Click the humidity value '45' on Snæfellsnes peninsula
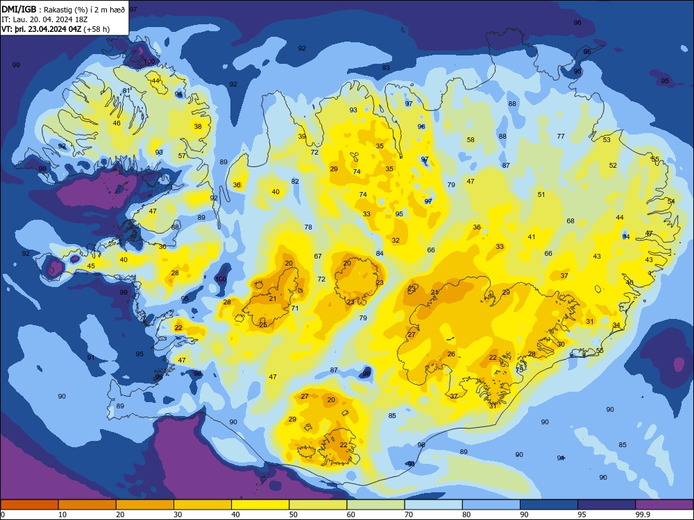The height and width of the screenshot is (520, 694). click(x=91, y=266)
